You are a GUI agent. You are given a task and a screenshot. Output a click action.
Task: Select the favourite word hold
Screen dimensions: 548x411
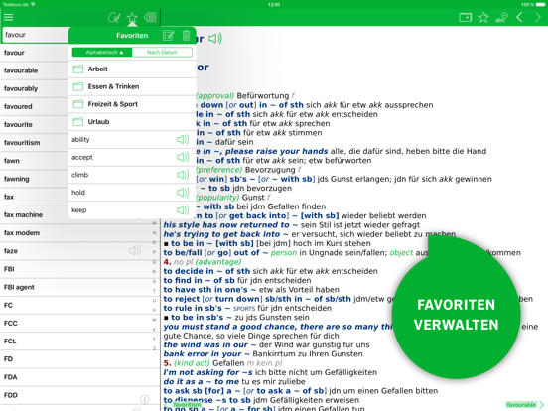78,193
